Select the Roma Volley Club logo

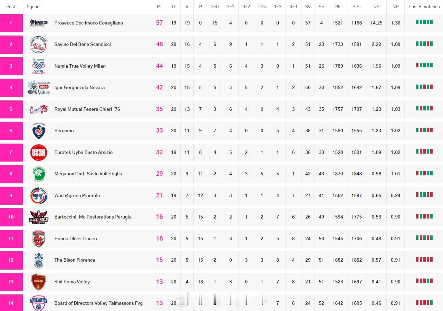pyautogui.click(x=39, y=282)
